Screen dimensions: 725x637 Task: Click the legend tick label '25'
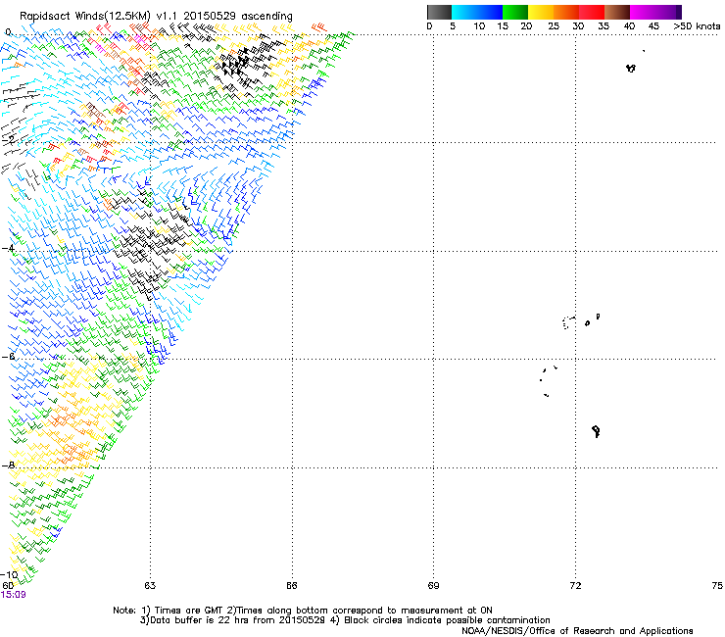tap(554, 26)
